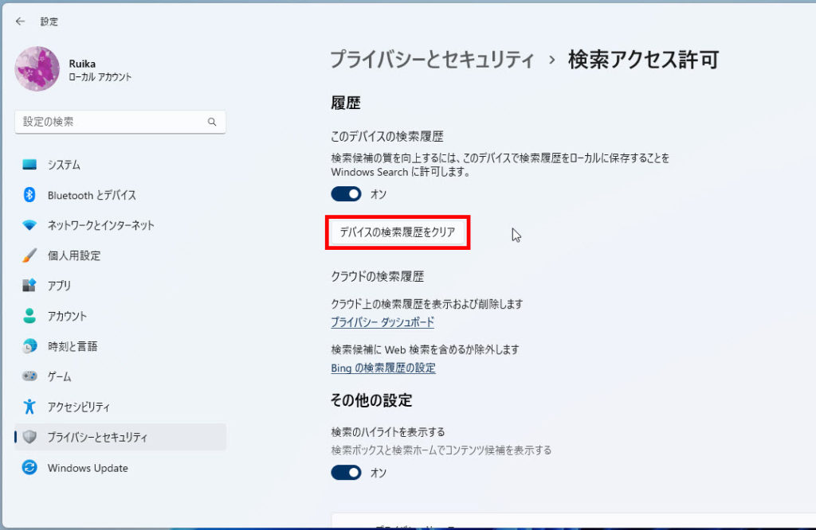Disable the search highlights toggle
The height and width of the screenshot is (530, 816).
pos(347,473)
